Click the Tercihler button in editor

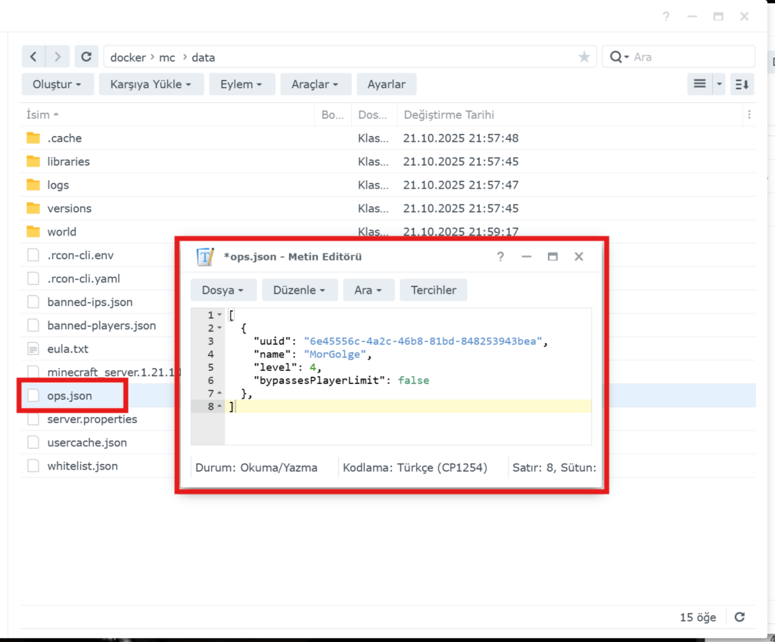click(434, 290)
